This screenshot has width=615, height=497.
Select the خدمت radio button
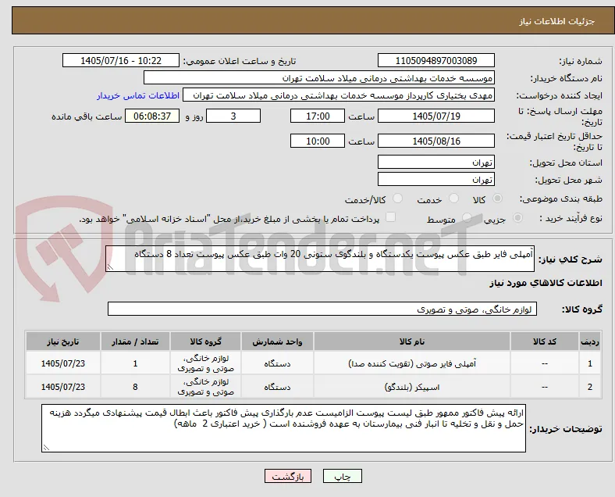pos(453,198)
